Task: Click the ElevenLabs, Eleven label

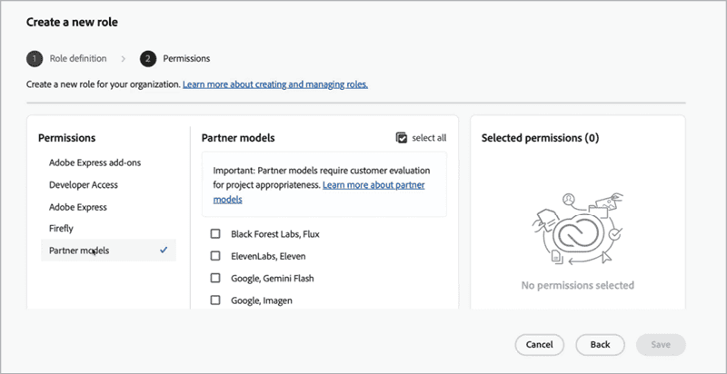Action: pos(268,256)
